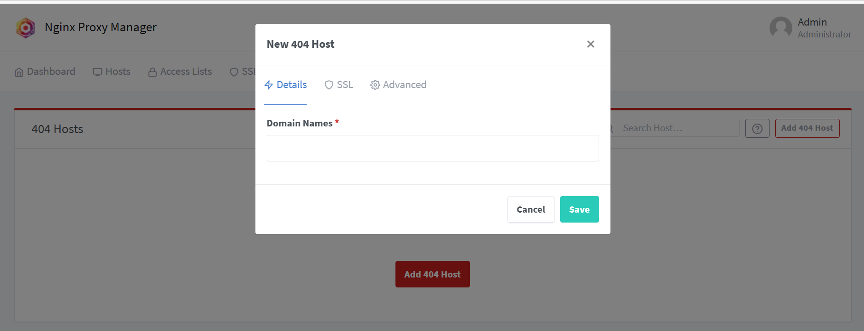Click the lightning bolt icon beside Details
Image resolution: width=864 pixels, height=331 pixels.
click(269, 84)
